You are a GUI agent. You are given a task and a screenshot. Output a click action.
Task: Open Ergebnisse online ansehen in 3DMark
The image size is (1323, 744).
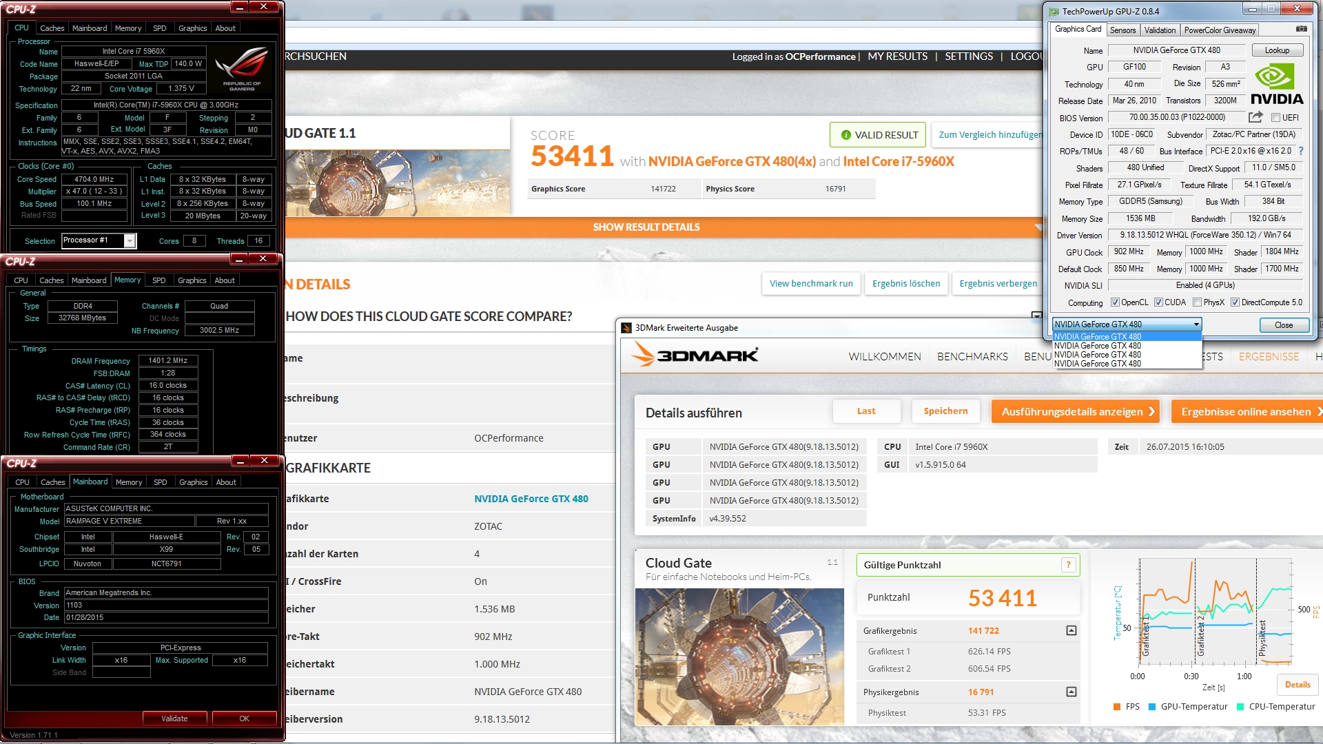tap(1247, 411)
